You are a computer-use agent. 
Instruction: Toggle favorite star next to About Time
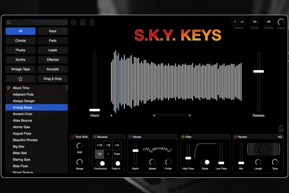pos(8,88)
